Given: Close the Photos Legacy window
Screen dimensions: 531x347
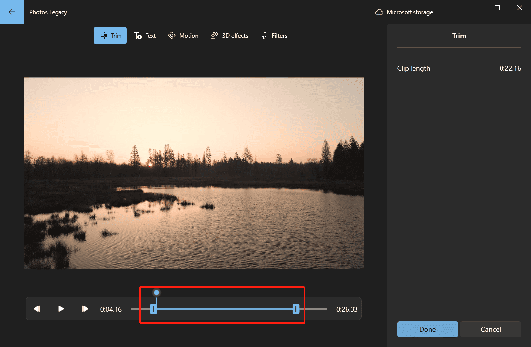Looking at the screenshot, I should (520, 8).
